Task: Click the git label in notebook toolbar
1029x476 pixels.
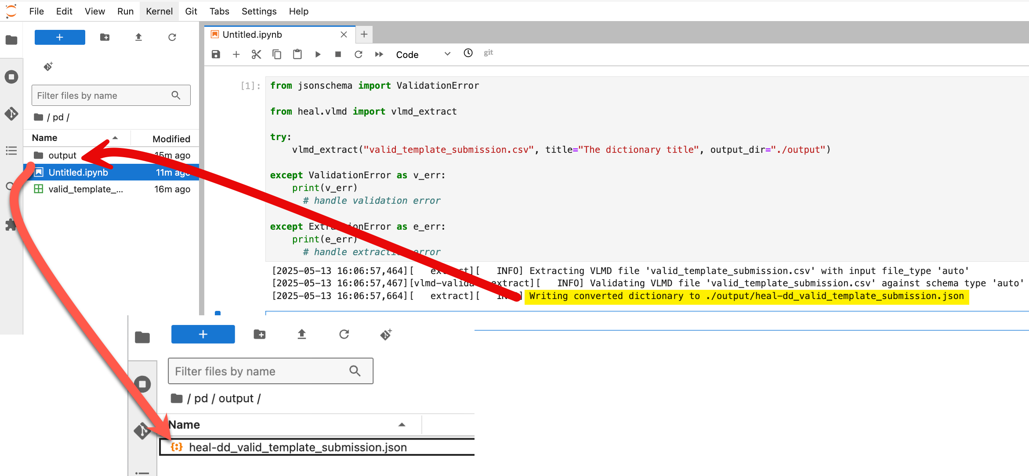Action: [488, 53]
